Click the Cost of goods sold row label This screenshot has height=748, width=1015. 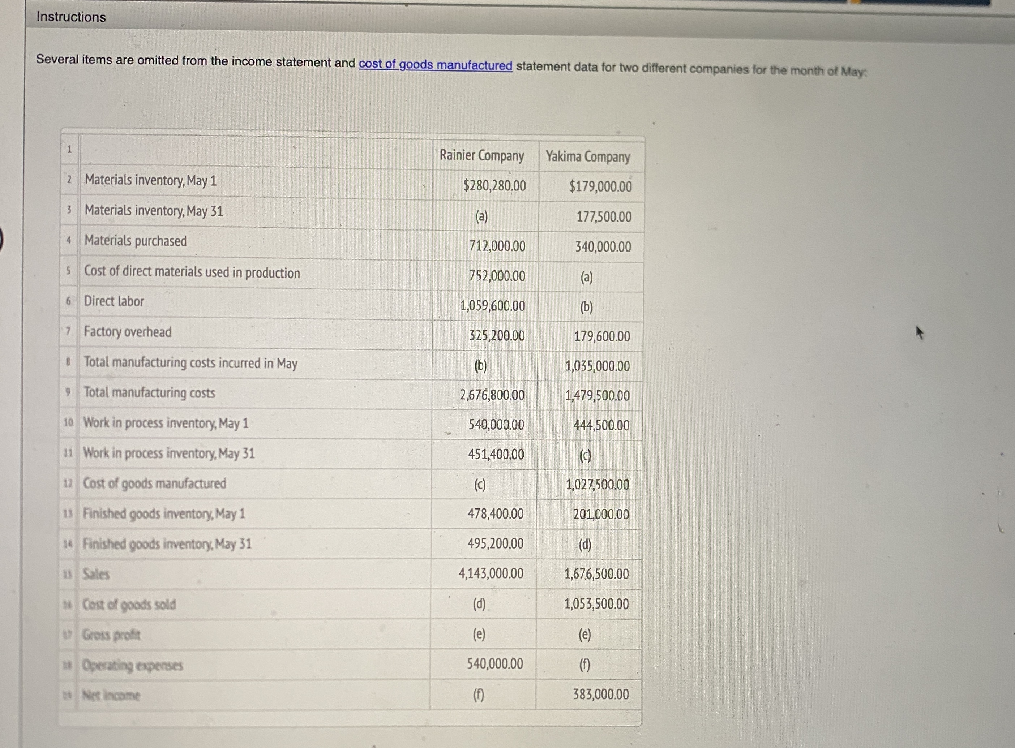(129, 605)
